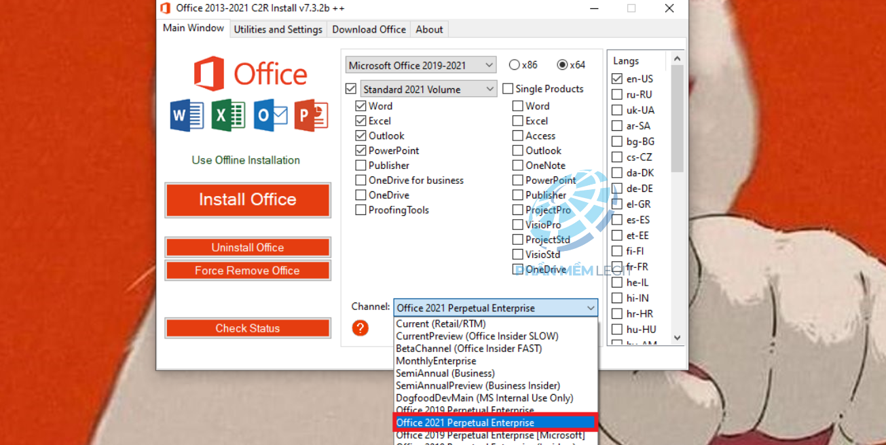Check Access under Single Products
This screenshot has height=445, width=886.
pos(518,136)
